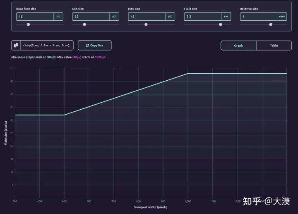Click the Min size label

[78, 9]
